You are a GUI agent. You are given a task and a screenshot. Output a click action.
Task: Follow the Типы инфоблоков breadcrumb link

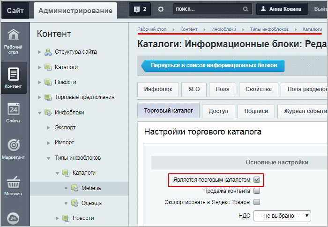[x=269, y=29]
